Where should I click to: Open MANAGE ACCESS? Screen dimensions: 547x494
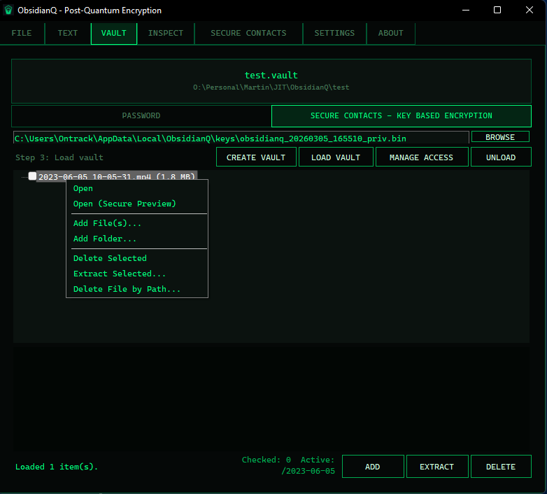pos(421,157)
